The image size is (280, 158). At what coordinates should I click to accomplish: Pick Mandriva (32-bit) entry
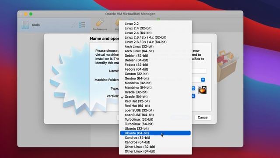point(155,83)
